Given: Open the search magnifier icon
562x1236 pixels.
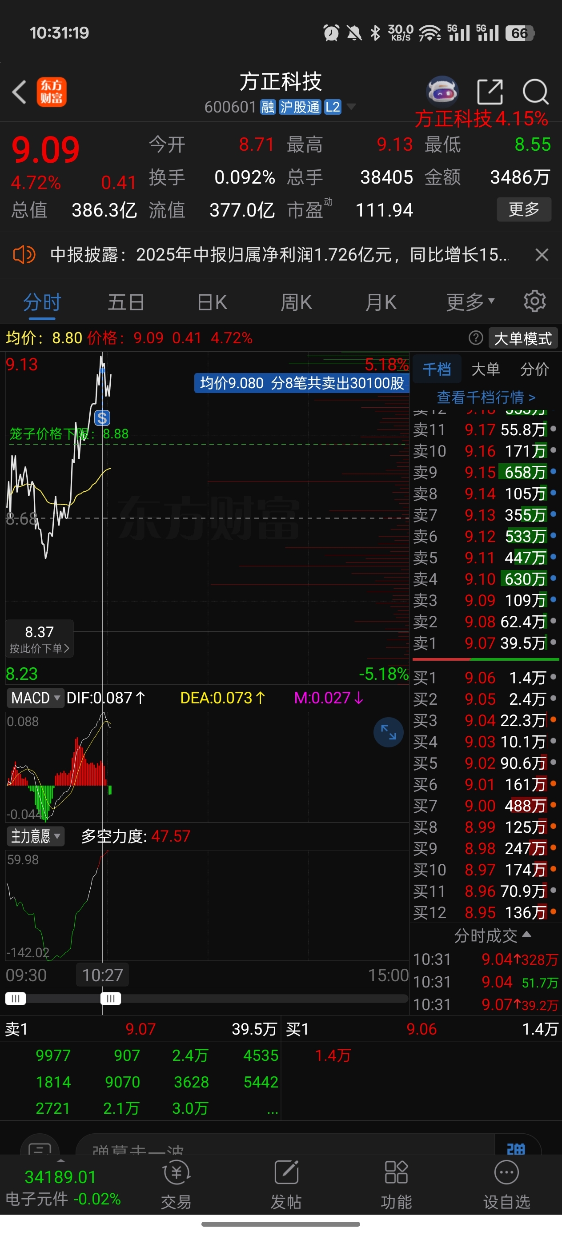Looking at the screenshot, I should [535, 91].
